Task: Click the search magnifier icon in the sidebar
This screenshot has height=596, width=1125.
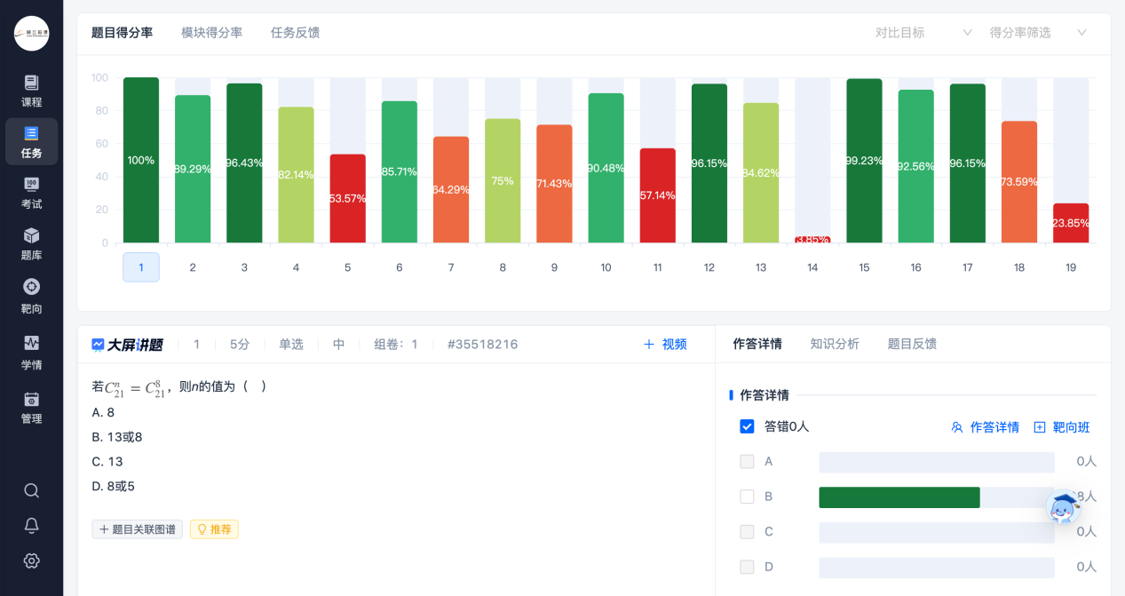Action: (x=32, y=490)
